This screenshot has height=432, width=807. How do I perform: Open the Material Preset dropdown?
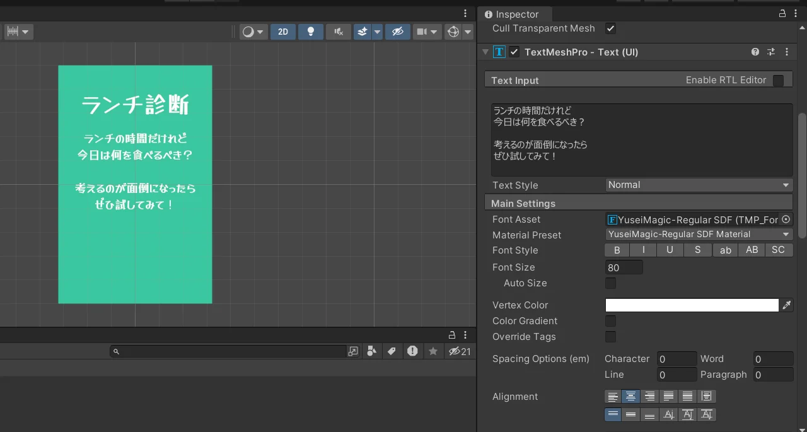point(699,235)
